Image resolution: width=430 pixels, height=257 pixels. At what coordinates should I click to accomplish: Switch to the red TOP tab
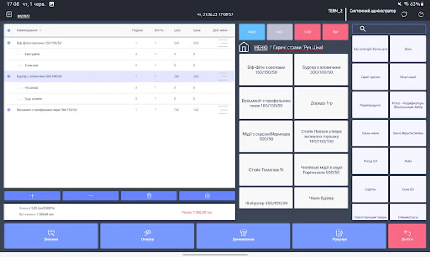[335, 32]
